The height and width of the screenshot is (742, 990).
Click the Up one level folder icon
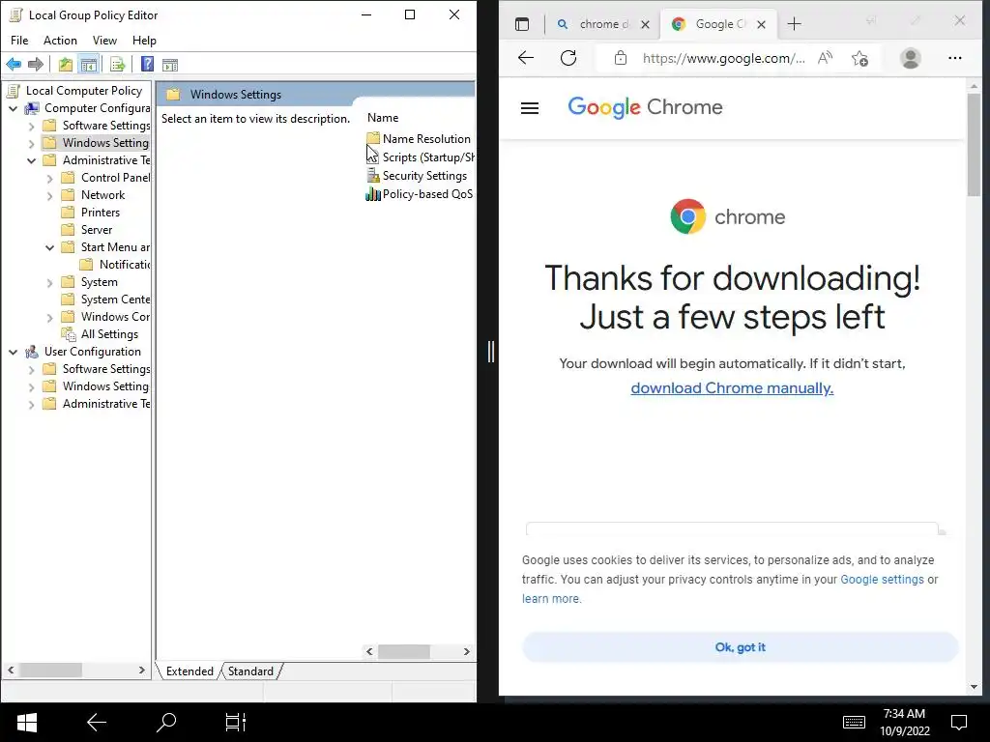coord(65,65)
